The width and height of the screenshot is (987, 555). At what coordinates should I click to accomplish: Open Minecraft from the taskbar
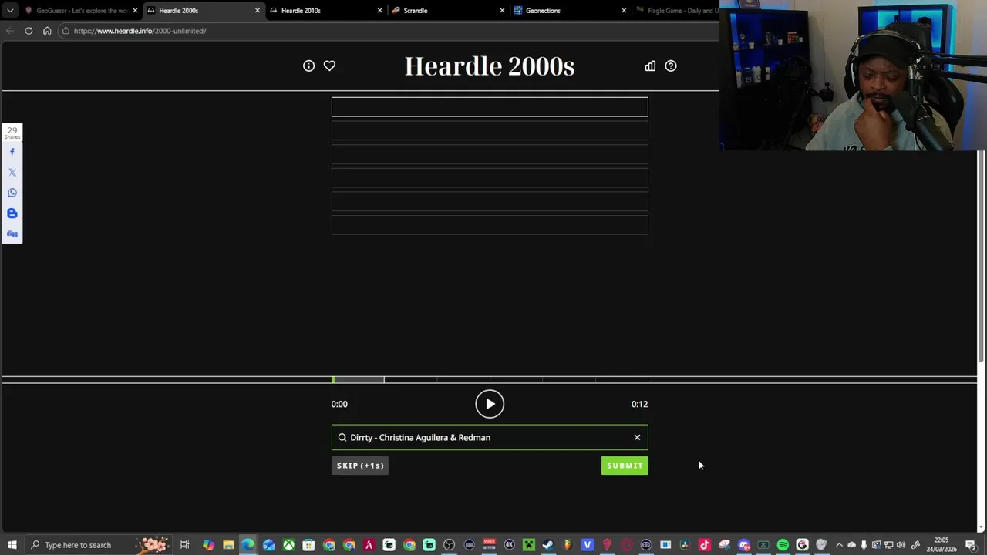(x=529, y=545)
